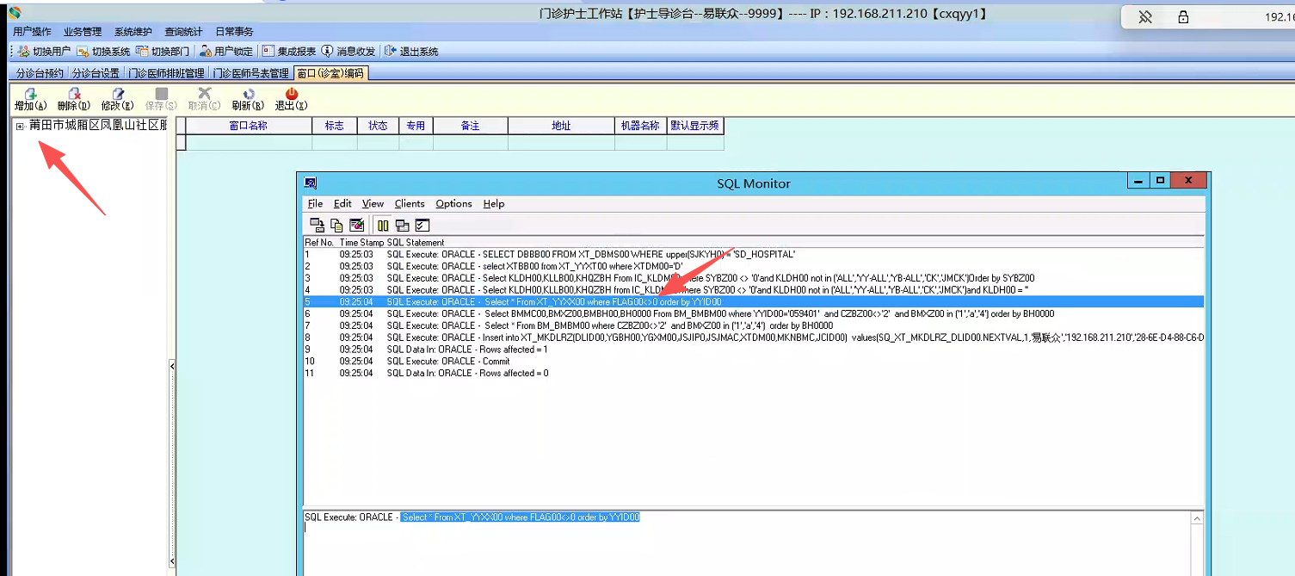This screenshot has height=576, width=1295.
Task: Switch to the 分诊台预约 tab
Action: point(40,73)
